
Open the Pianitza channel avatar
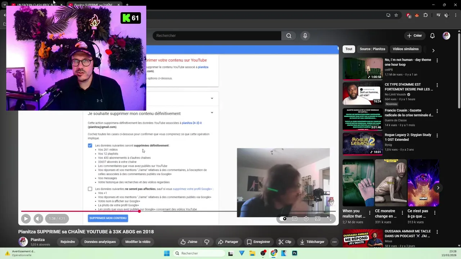pyautogui.click(x=23, y=242)
